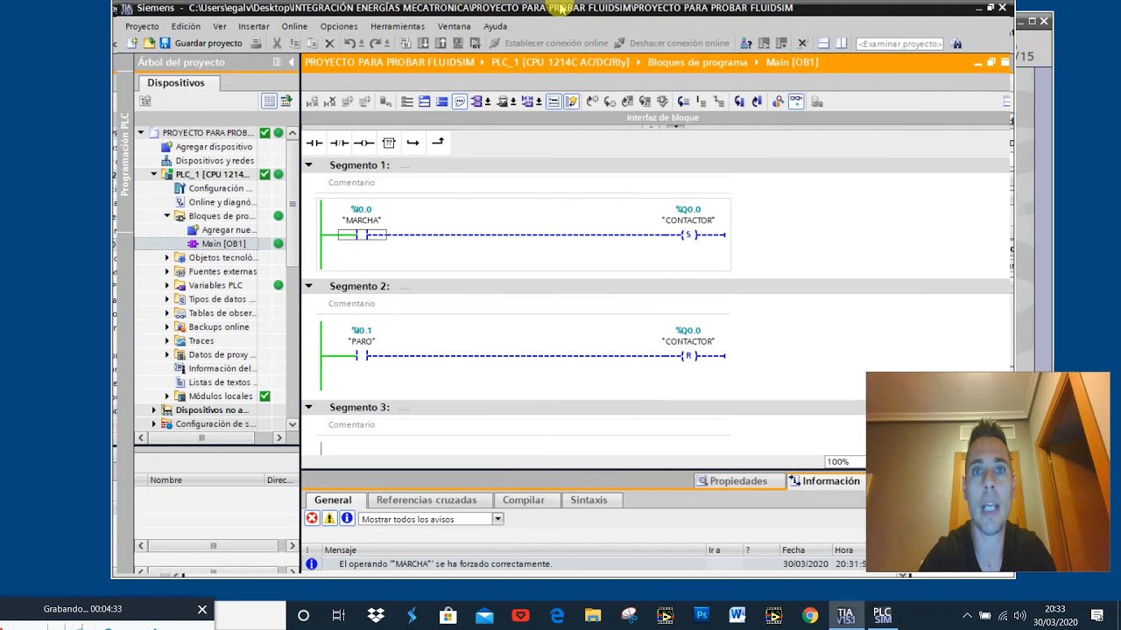This screenshot has height=630, width=1121.
Task: Click the Guardar proyecto save icon
Action: [x=165, y=43]
